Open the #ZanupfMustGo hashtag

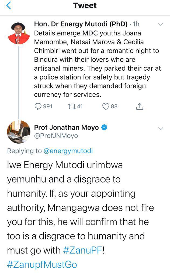click(42, 264)
